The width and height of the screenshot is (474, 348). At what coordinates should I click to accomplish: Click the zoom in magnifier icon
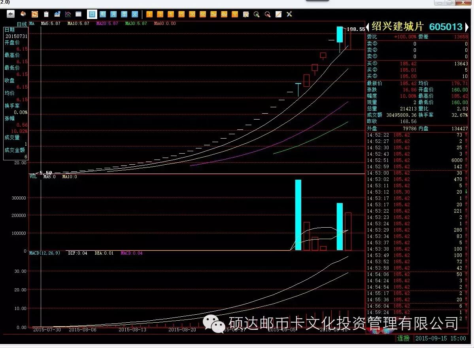tap(257, 14)
